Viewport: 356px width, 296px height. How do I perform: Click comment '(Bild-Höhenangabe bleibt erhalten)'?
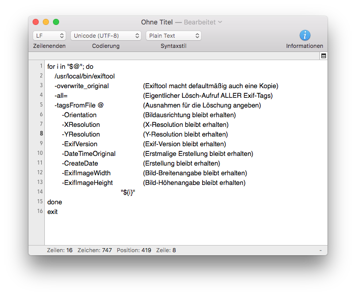[x=194, y=182]
